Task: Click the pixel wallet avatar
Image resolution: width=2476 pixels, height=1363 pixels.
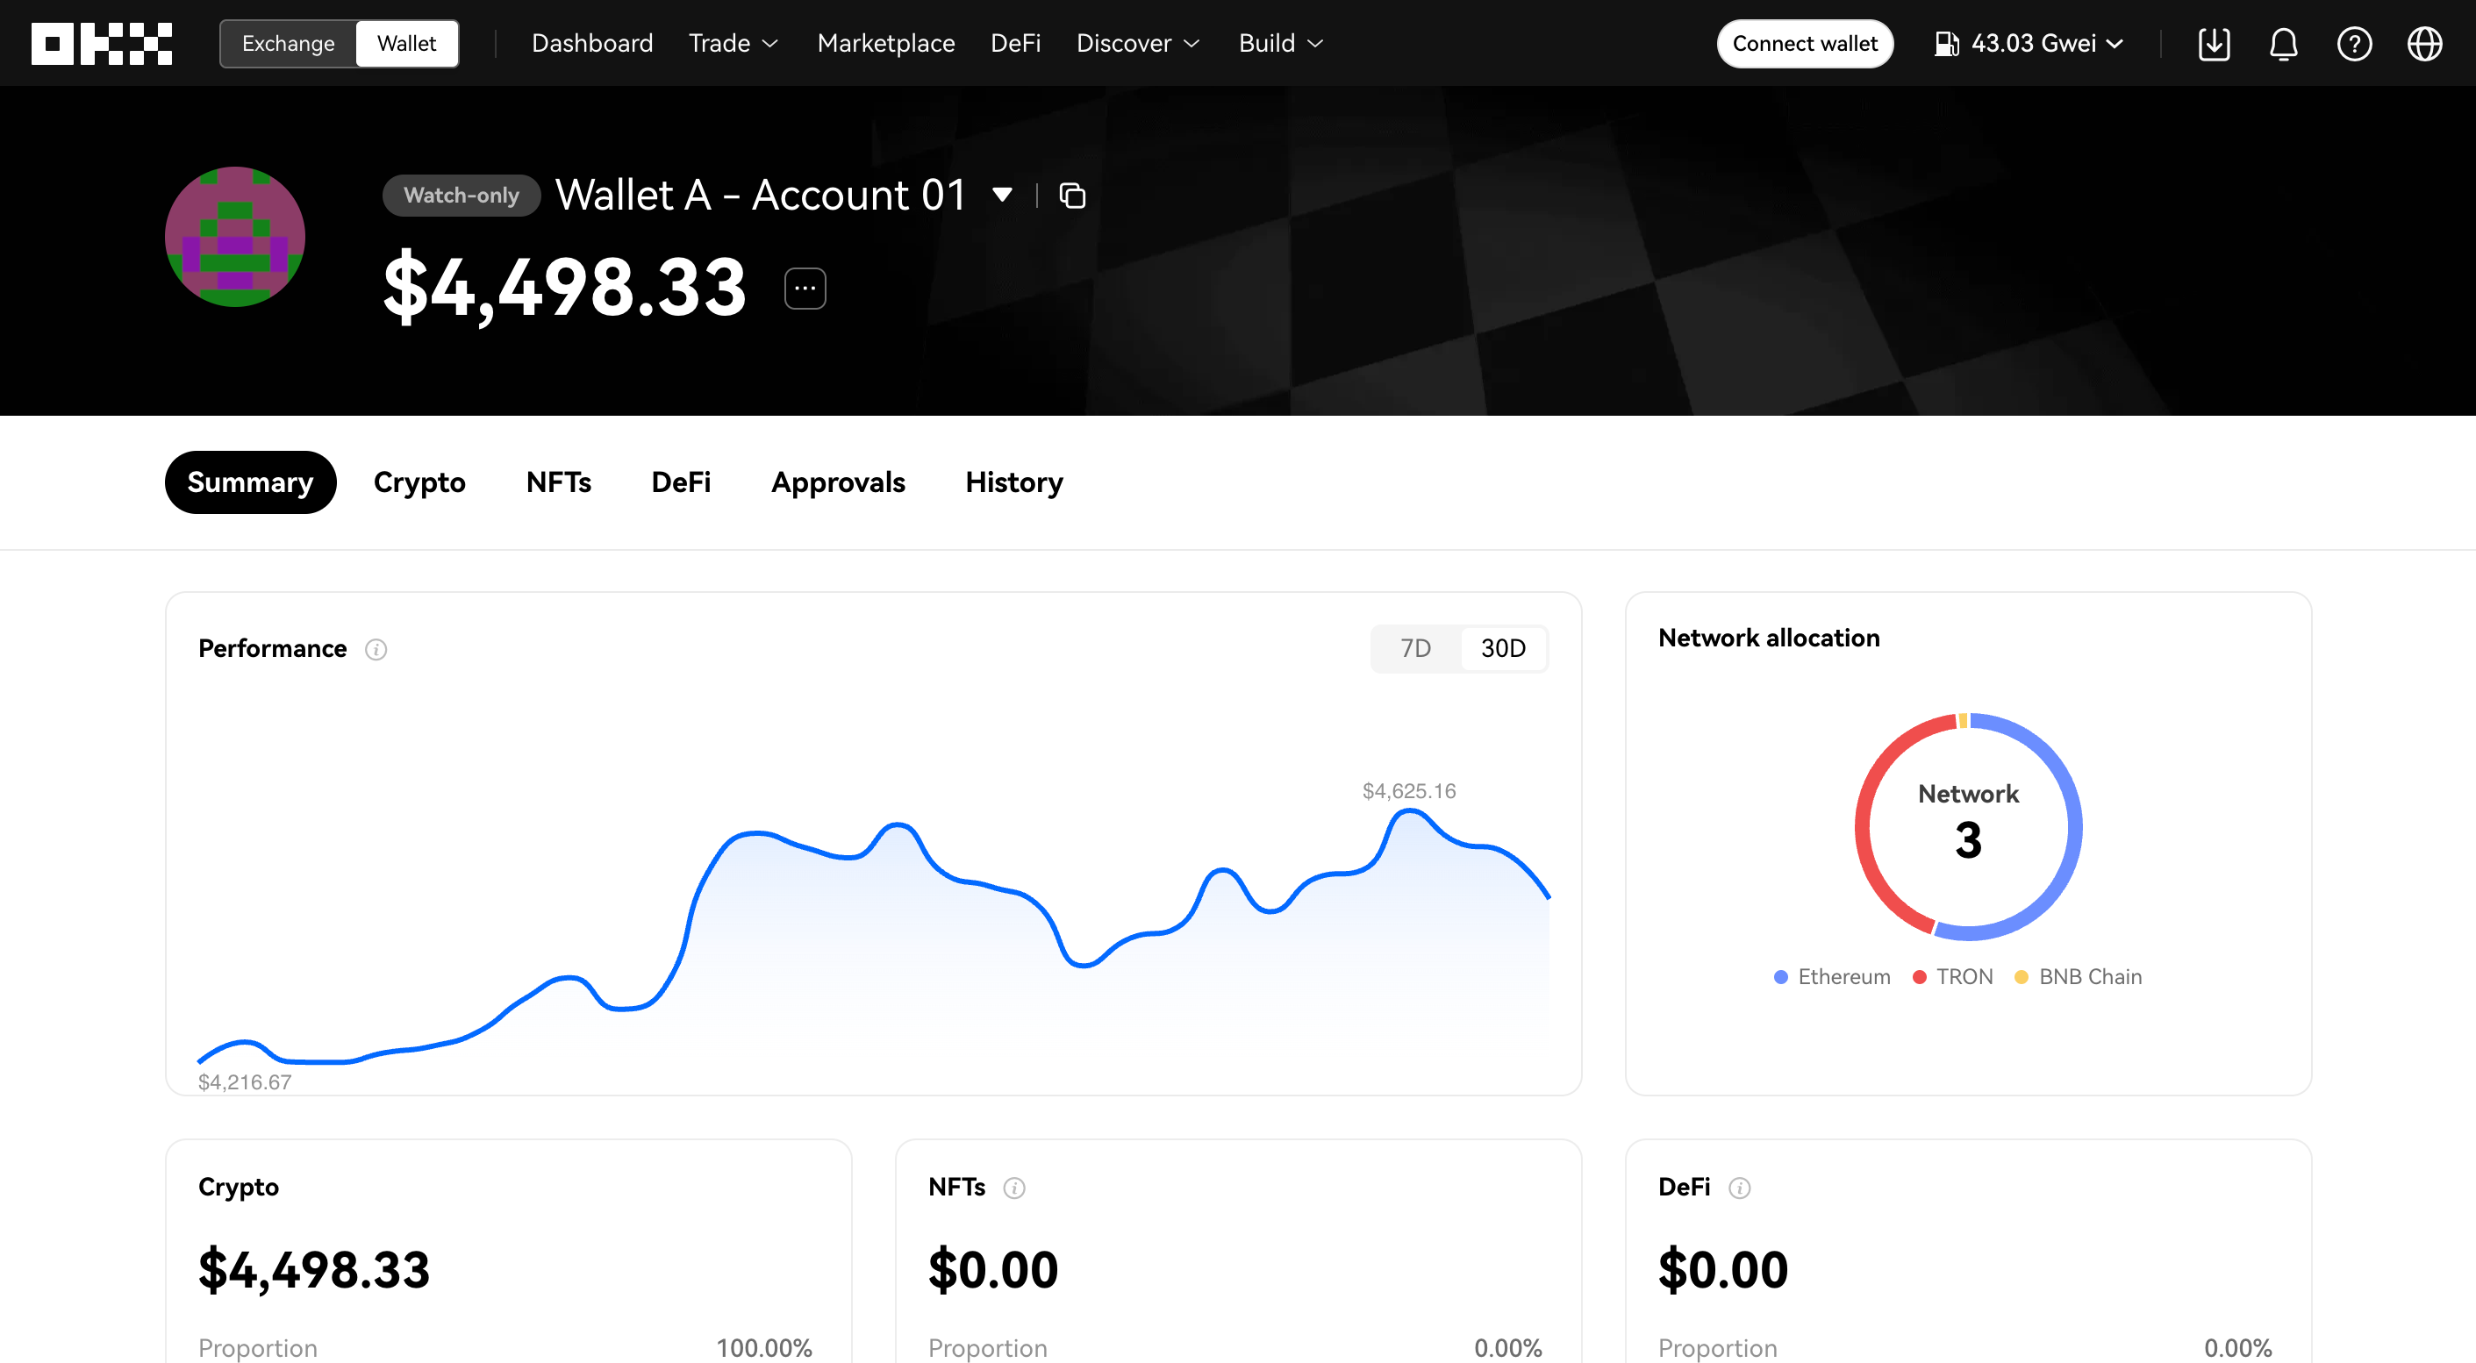Action: tap(234, 236)
